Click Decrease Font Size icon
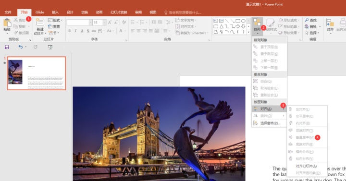 (116, 22)
